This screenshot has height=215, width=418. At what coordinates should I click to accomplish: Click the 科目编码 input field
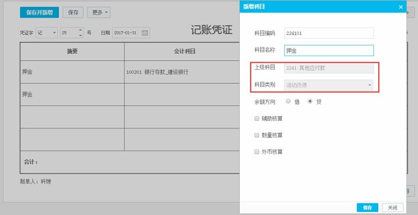(x=329, y=33)
